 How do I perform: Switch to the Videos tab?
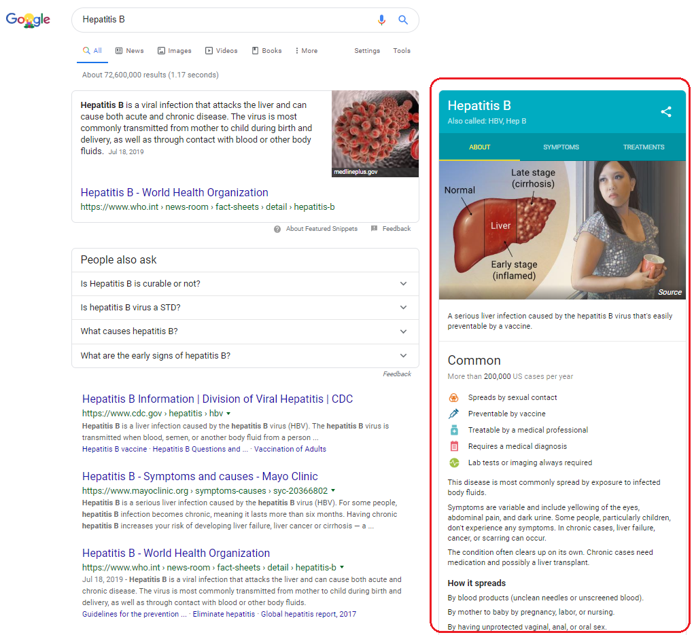pyautogui.click(x=222, y=51)
